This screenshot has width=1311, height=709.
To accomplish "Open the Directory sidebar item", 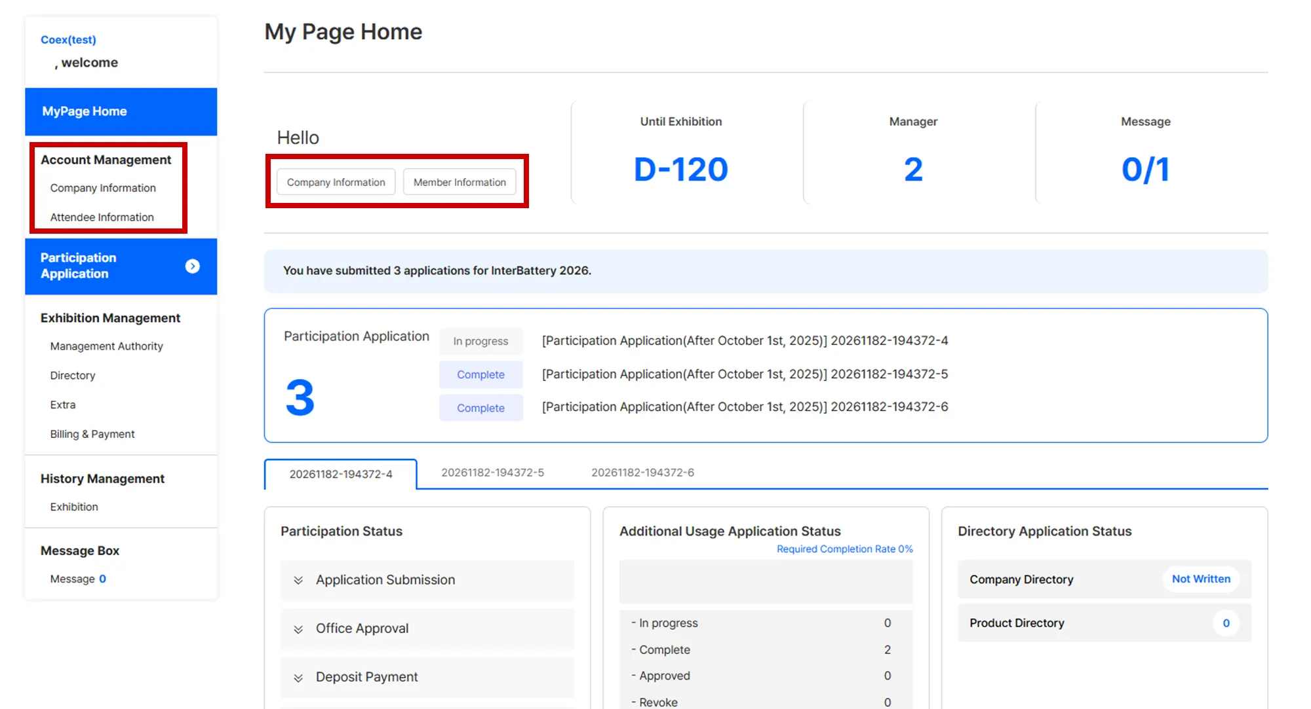I will (73, 376).
